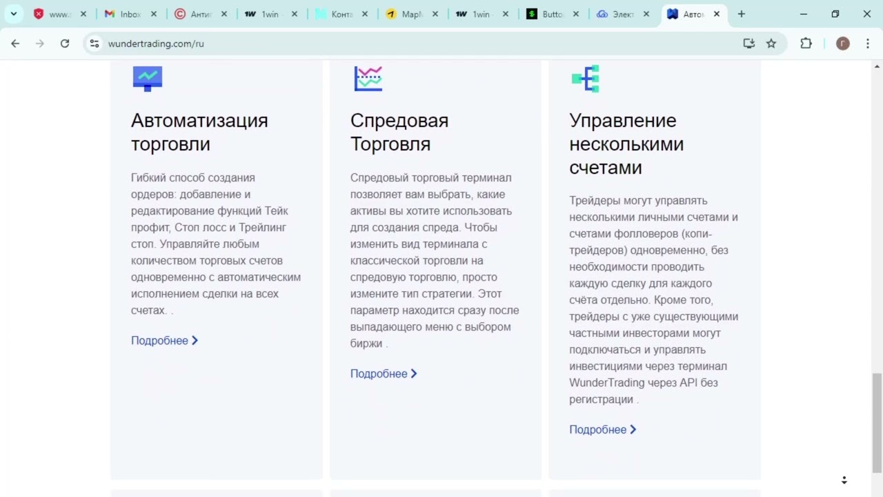Click the multi-account management tree icon
Image resolution: width=883 pixels, height=497 pixels.
[x=586, y=79]
